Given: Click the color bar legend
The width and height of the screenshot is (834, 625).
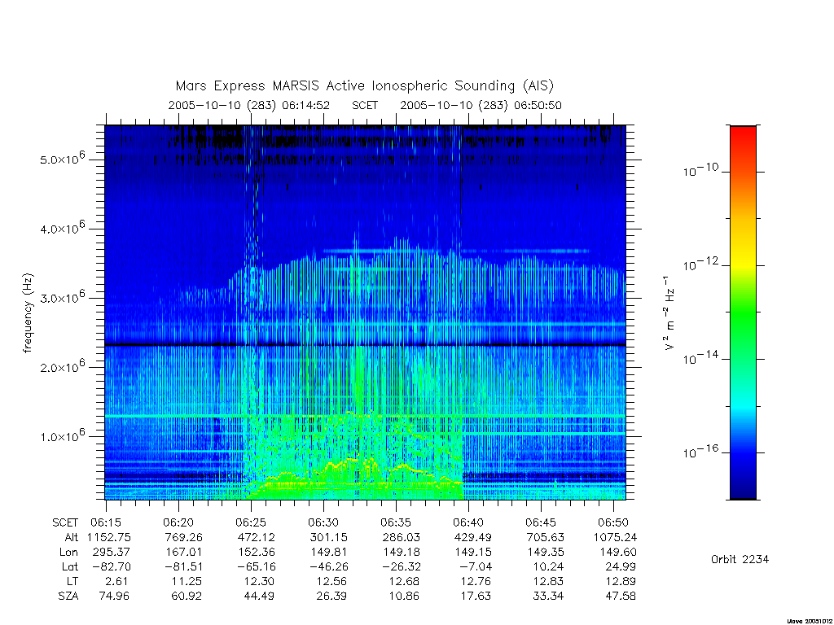Looking at the screenshot, I should 743,312.
